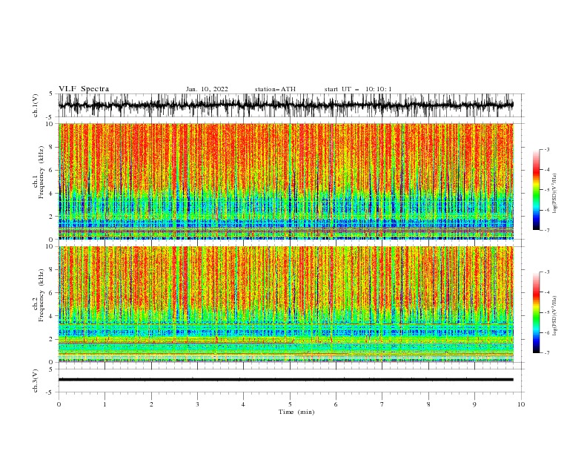The width and height of the screenshot is (587, 454).
Task: Click the "Time (min)" axis label
Action: point(296,412)
